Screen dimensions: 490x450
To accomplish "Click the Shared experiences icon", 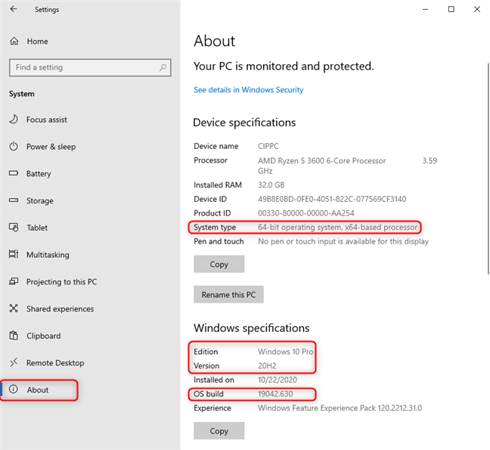I will pos(14,309).
